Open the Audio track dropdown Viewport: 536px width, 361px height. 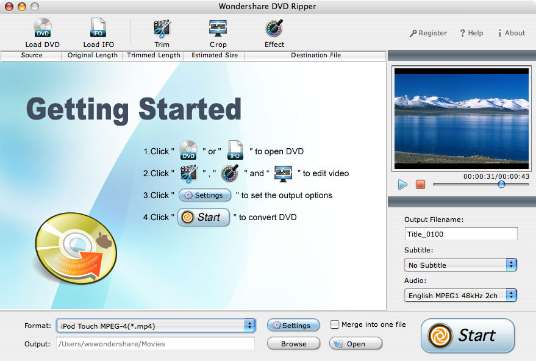[x=460, y=295]
